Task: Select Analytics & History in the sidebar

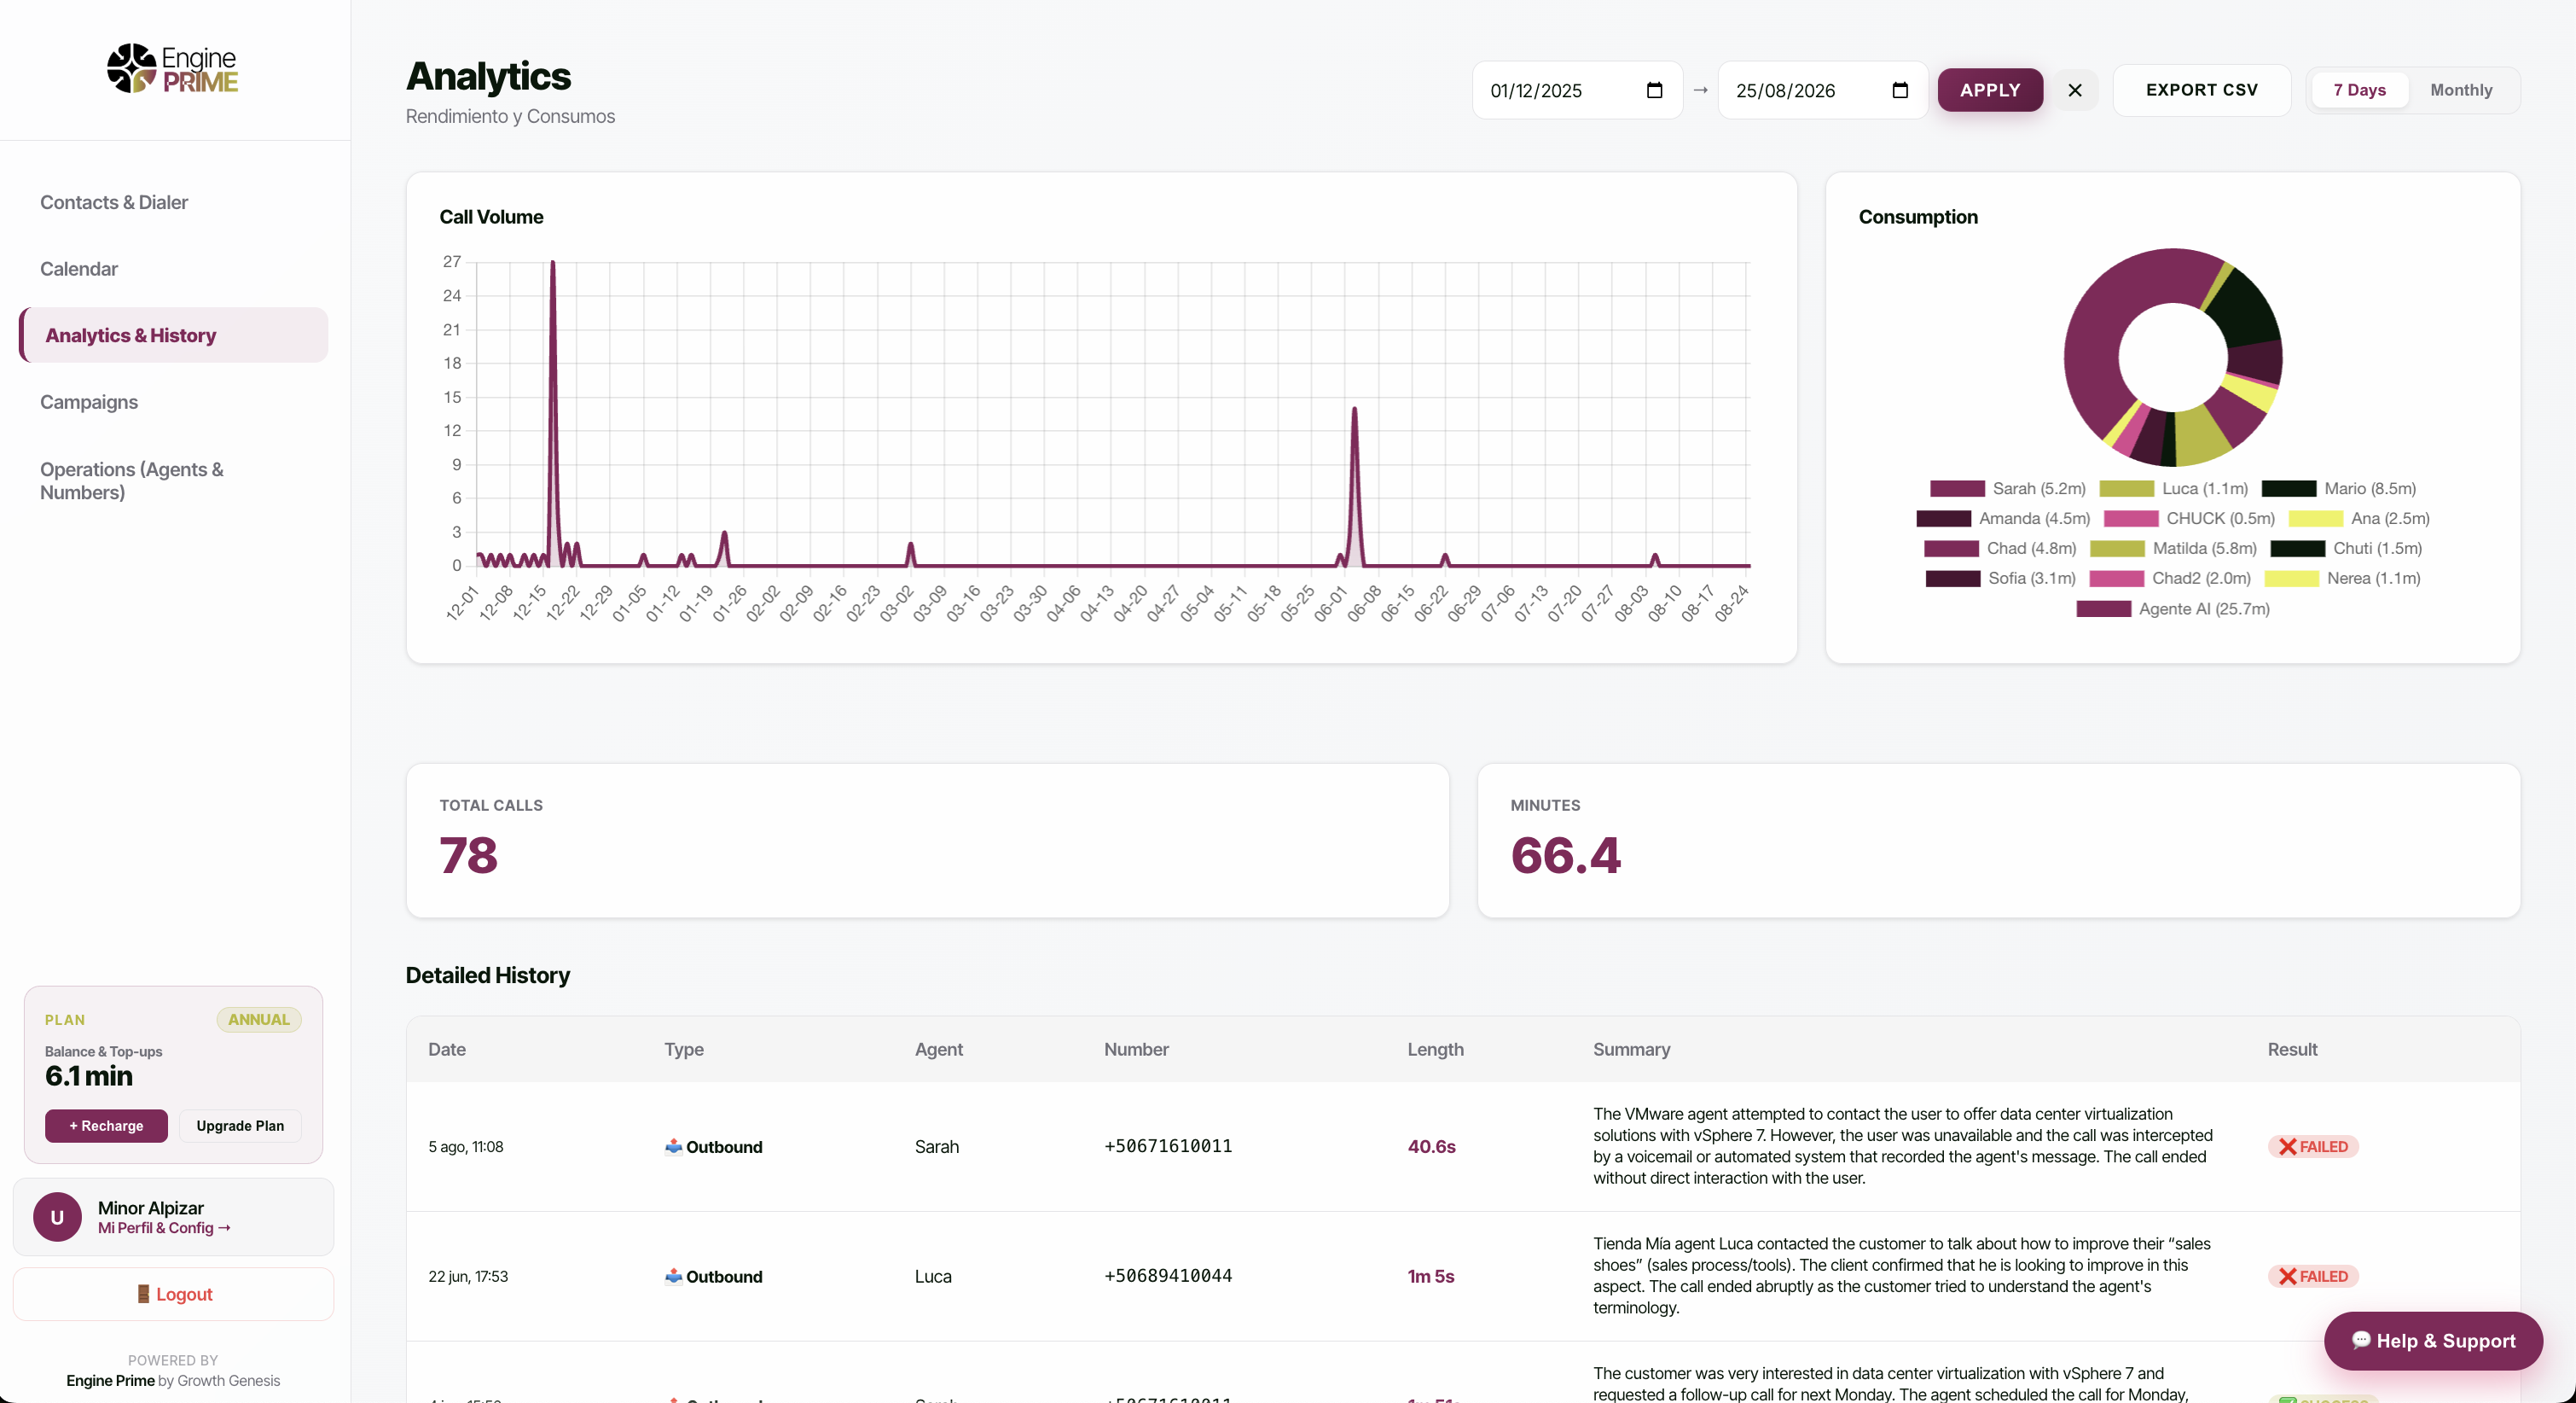Action: pos(173,335)
